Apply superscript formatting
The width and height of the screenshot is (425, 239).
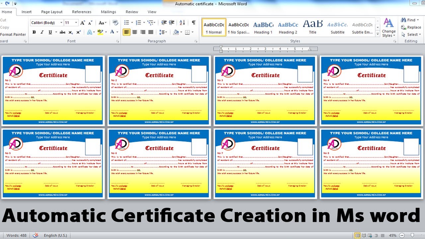(79, 32)
